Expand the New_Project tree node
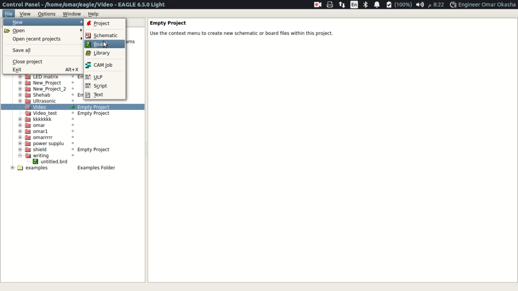 tap(20, 83)
